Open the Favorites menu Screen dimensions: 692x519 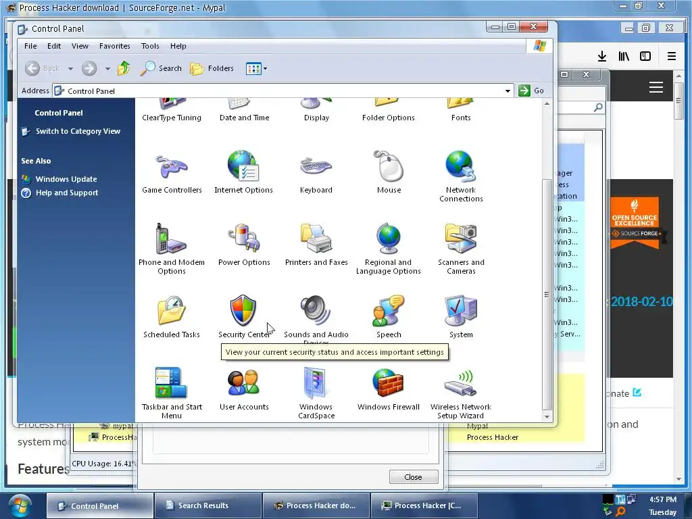click(114, 46)
